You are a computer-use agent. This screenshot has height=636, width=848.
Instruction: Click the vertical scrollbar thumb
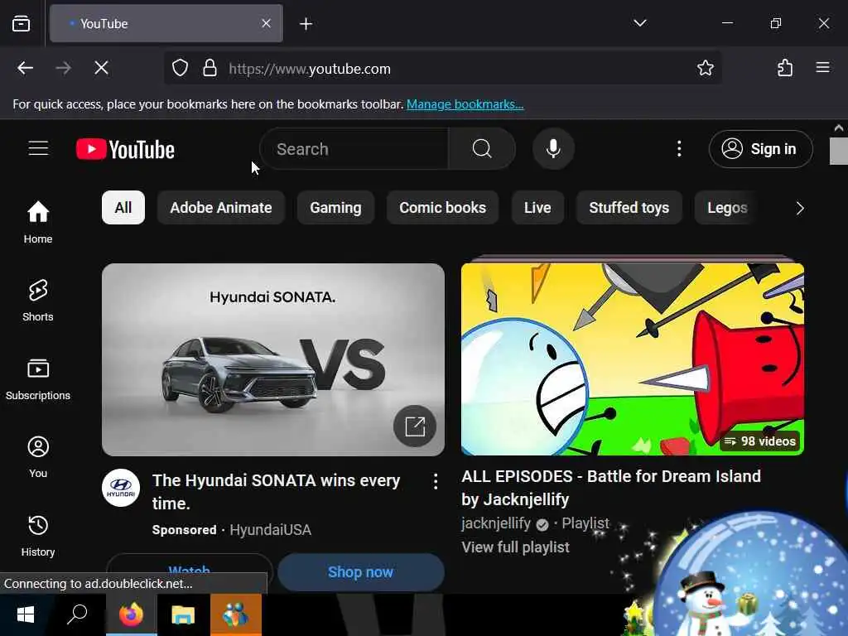(x=838, y=151)
